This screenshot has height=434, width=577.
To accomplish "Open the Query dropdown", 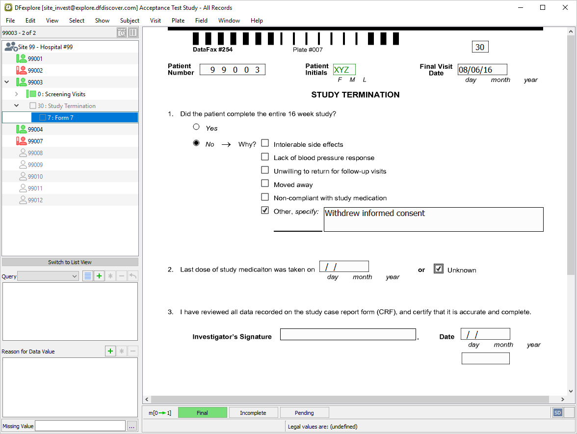I will pos(48,276).
